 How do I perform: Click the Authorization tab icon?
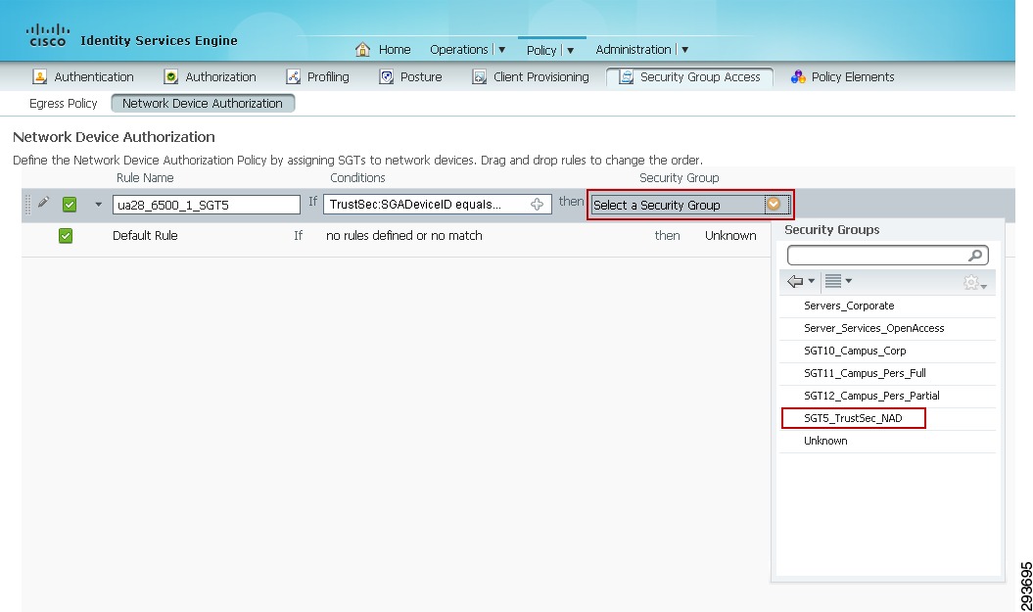[x=170, y=77]
